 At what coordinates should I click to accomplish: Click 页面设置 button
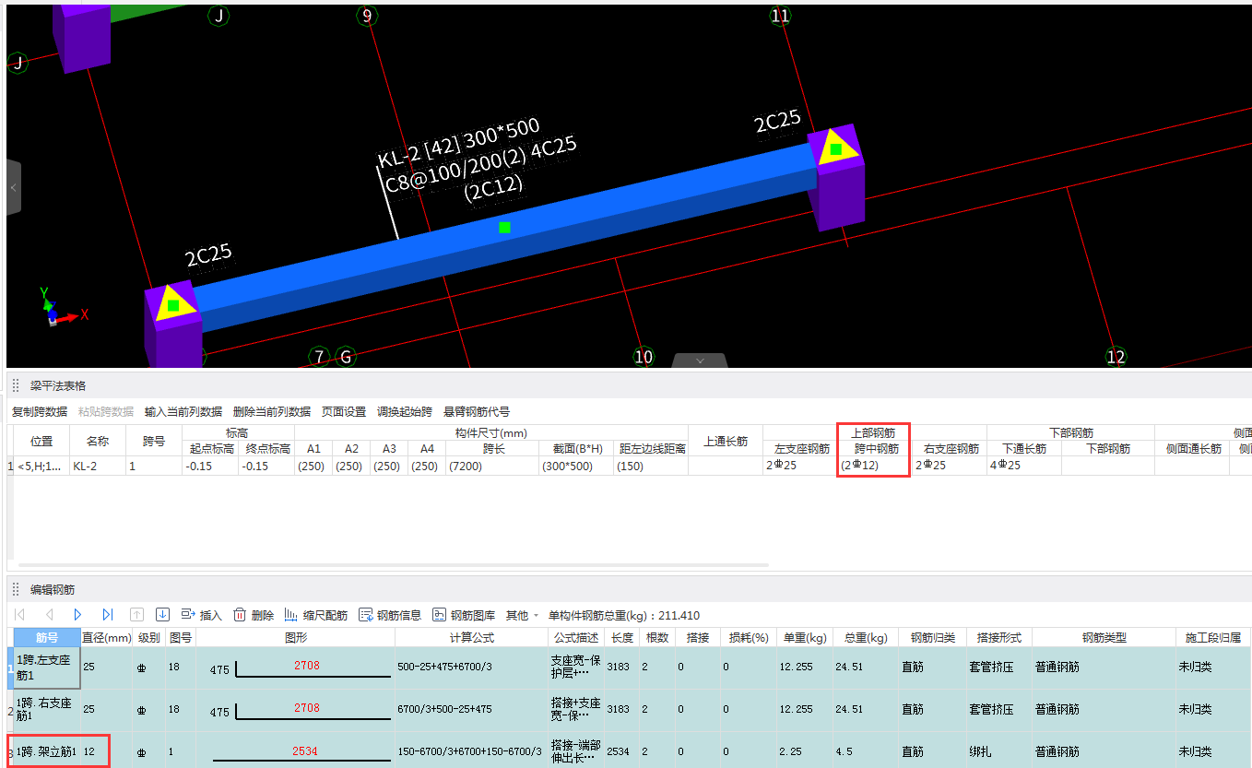pos(344,411)
